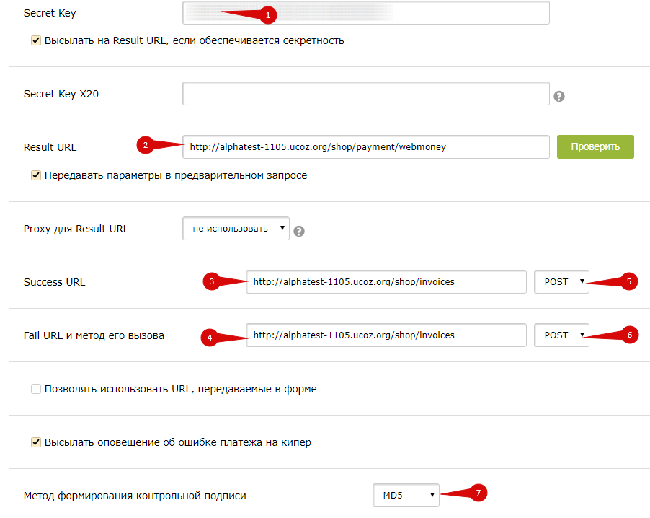Enable 'Позволять использовать URL' checkbox

[36, 390]
